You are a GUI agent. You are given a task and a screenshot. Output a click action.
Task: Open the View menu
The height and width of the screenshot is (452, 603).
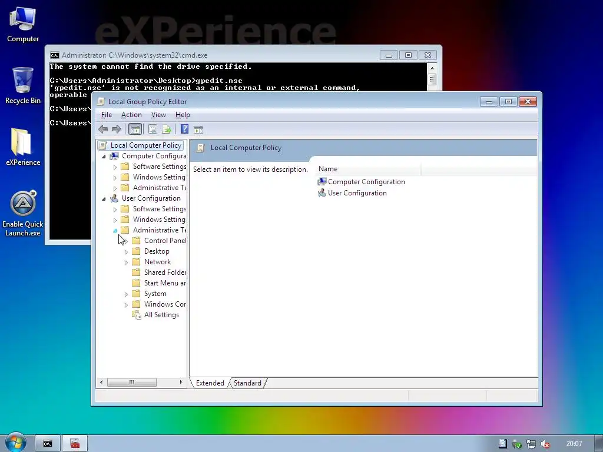(158, 115)
